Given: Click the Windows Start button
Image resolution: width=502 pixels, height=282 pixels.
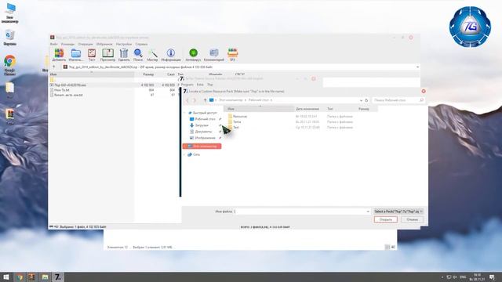Looking at the screenshot, I should (x=6, y=277).
